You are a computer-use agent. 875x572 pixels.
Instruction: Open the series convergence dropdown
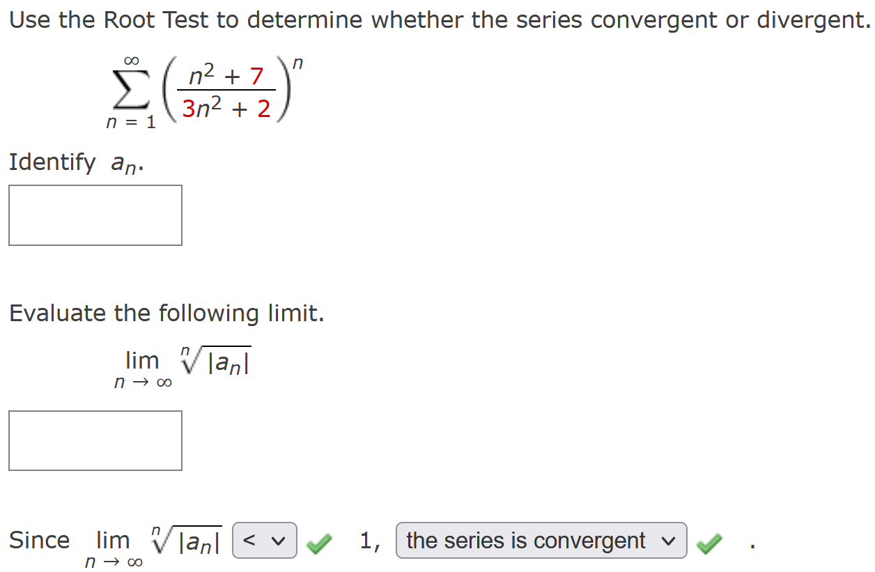tap(540, 540)
